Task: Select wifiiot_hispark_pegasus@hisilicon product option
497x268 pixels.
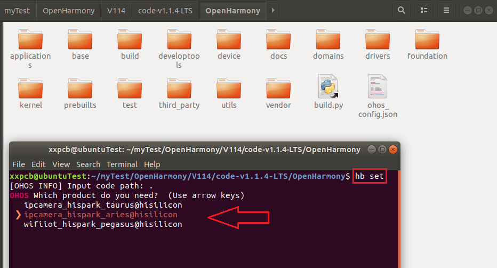Action: [103, 224]
